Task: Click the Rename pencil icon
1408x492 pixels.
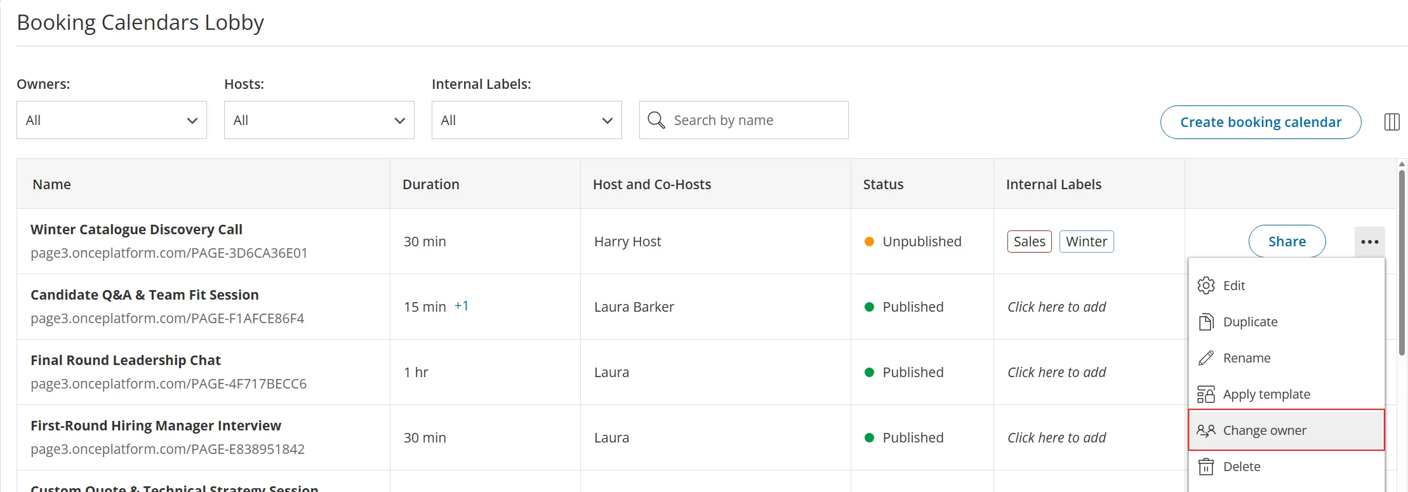Action: click(x=1205, y=358)
